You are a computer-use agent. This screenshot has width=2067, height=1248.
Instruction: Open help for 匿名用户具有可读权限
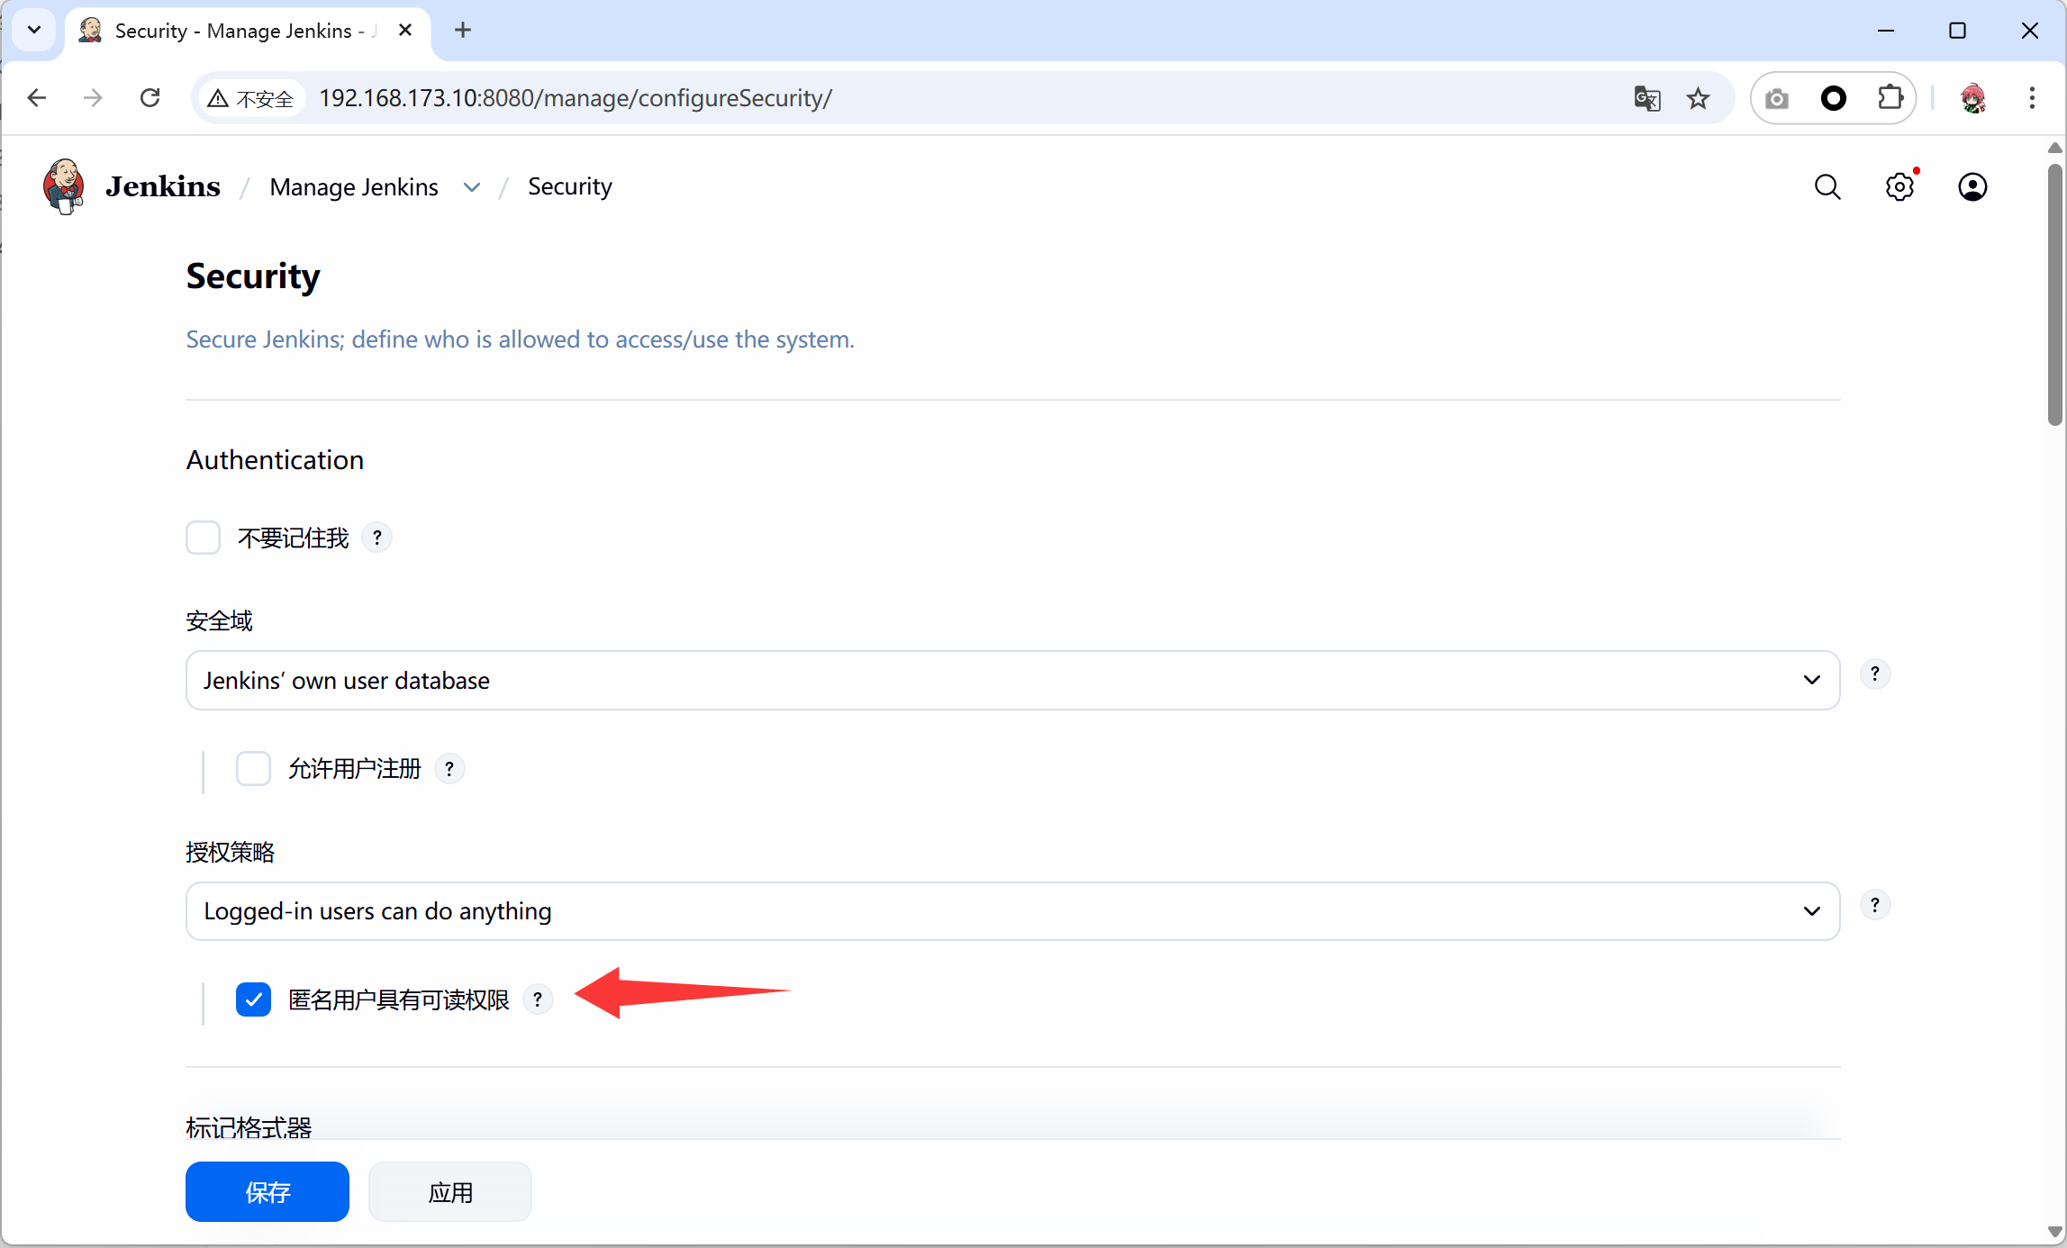[x=538, y=999]
